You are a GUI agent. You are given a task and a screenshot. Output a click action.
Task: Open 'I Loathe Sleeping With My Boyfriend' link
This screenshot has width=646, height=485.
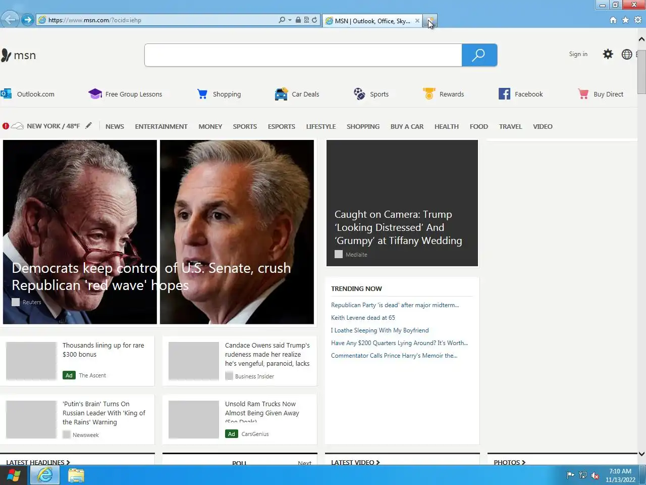coord(380,330)
